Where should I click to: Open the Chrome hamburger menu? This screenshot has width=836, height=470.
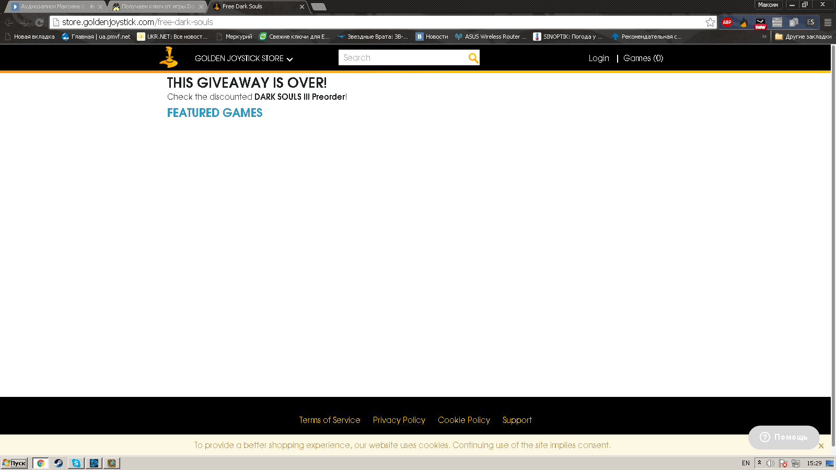point(828,22)
